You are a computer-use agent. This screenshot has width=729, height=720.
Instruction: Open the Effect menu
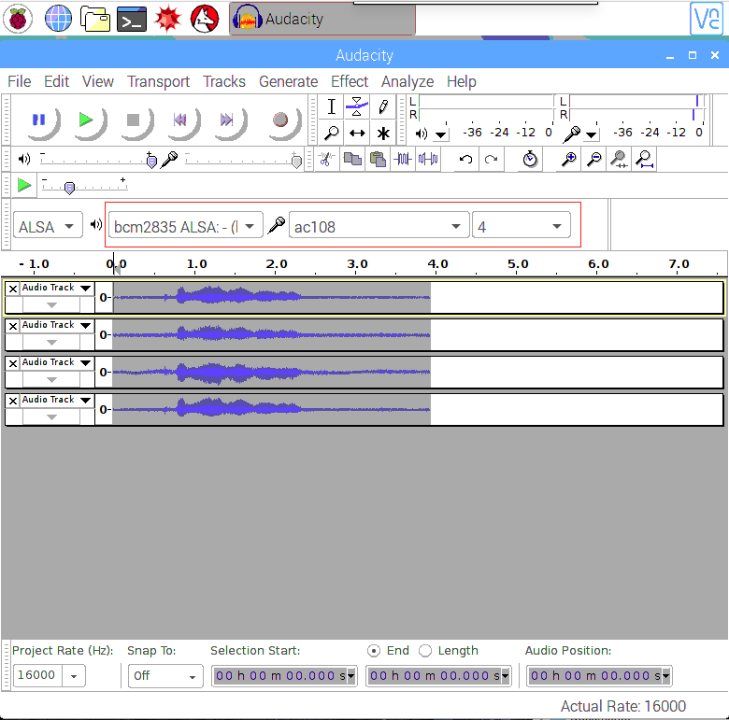(349, 81)
